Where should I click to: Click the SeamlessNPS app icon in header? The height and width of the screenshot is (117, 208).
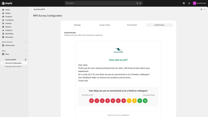click(x=31, y=9)
